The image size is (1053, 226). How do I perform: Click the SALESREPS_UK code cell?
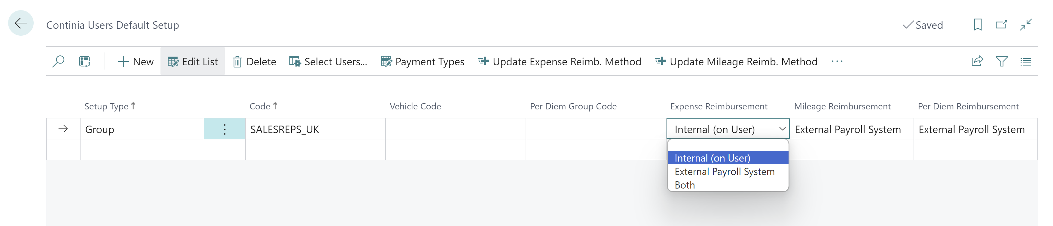(315, 129)
